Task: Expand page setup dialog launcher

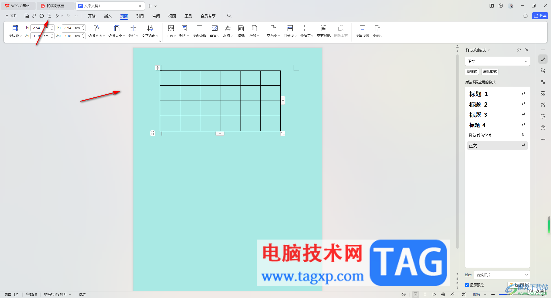Action: 160,41
